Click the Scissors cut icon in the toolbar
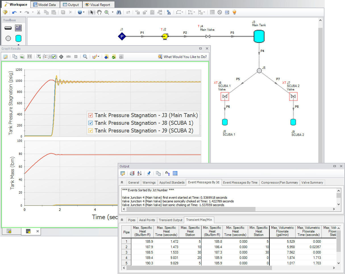The height and width of the screenshot is (274, 345). tap(39, 12)
